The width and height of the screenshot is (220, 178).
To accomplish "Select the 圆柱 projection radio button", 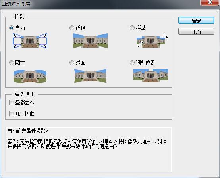I will [x=12, y=63].
